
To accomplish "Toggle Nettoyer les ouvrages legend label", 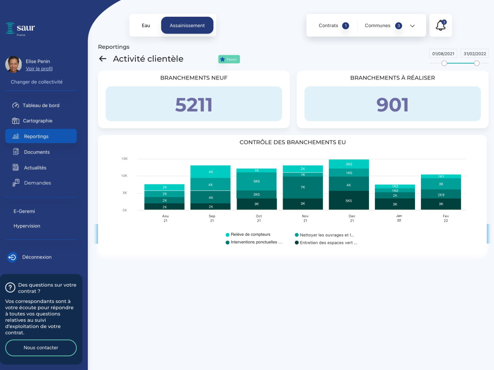I will (327, 235).
